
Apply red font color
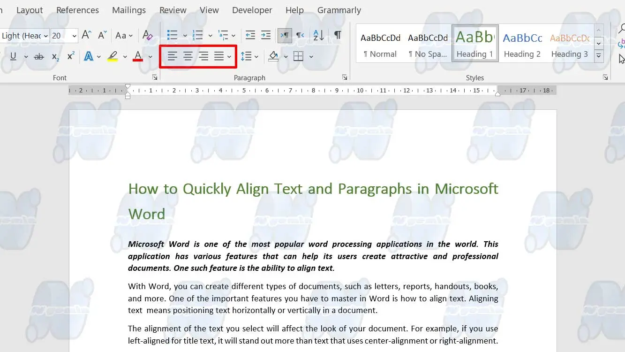(138, 57)
